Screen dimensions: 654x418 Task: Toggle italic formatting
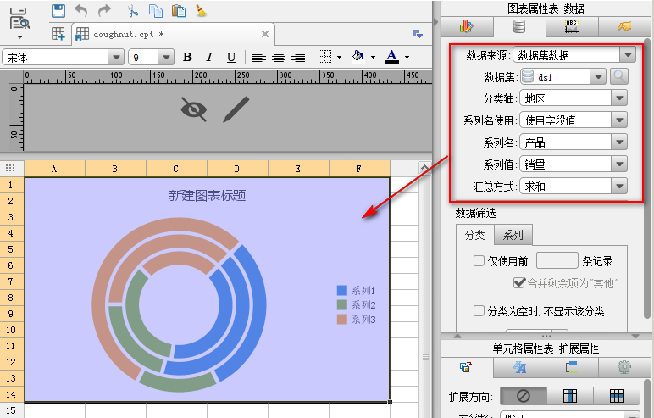coord(209,57)
